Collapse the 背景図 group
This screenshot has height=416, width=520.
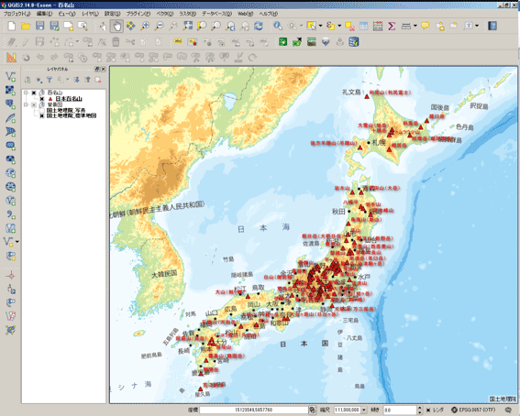(26, 104)
